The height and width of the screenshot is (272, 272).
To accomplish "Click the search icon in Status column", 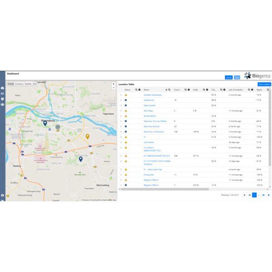I will click(x=136, y=90).
